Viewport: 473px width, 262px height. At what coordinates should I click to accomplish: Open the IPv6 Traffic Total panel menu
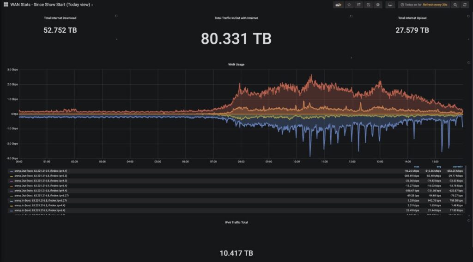pyautogui.click(x=236, y=222)
